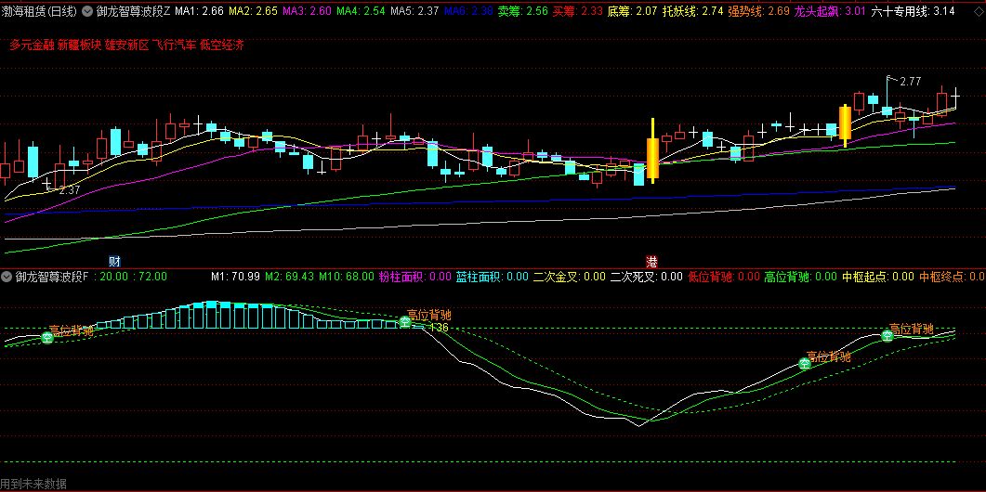Click the blue MA6: 2.38 legend value

pos(469,11)
